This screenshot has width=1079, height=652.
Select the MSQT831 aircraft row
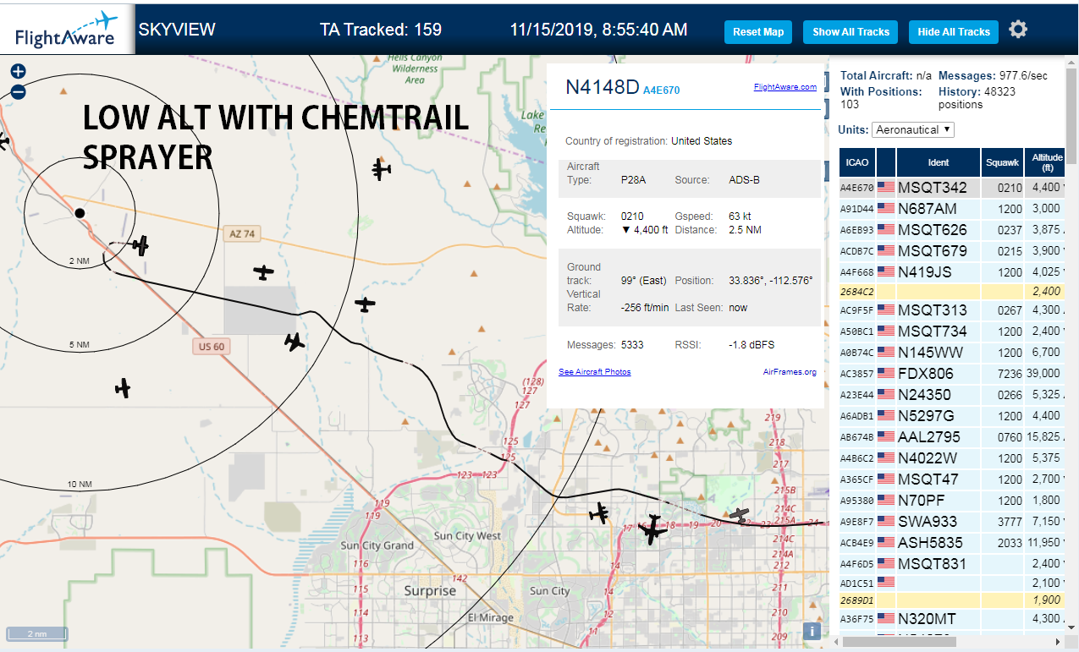[x=952, y=564]
